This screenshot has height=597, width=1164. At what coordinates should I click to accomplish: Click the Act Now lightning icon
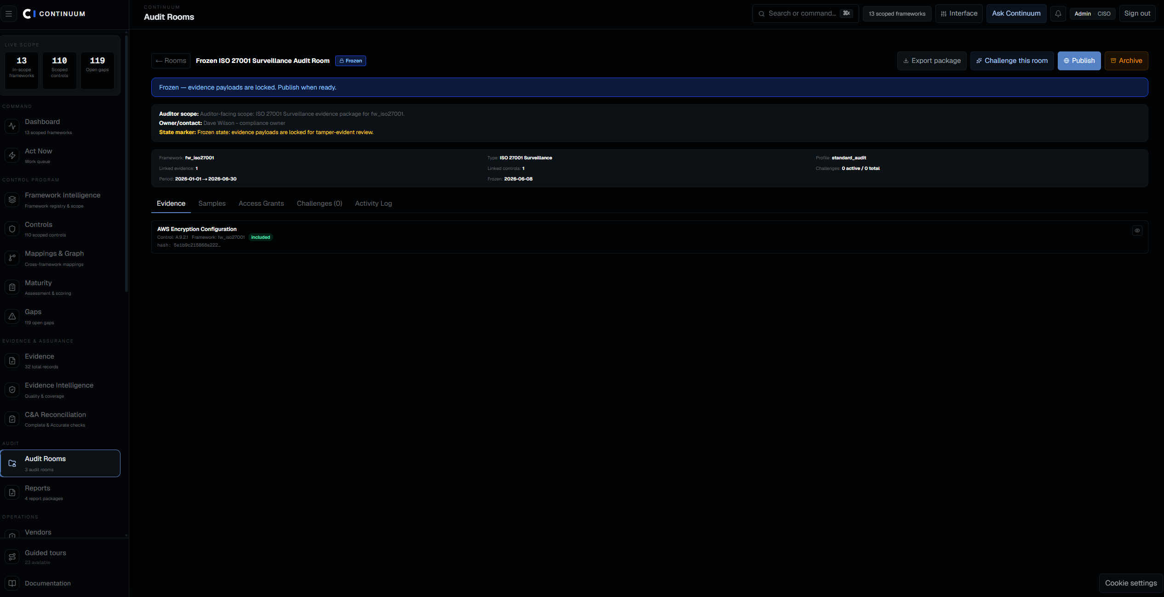(12, 155)
